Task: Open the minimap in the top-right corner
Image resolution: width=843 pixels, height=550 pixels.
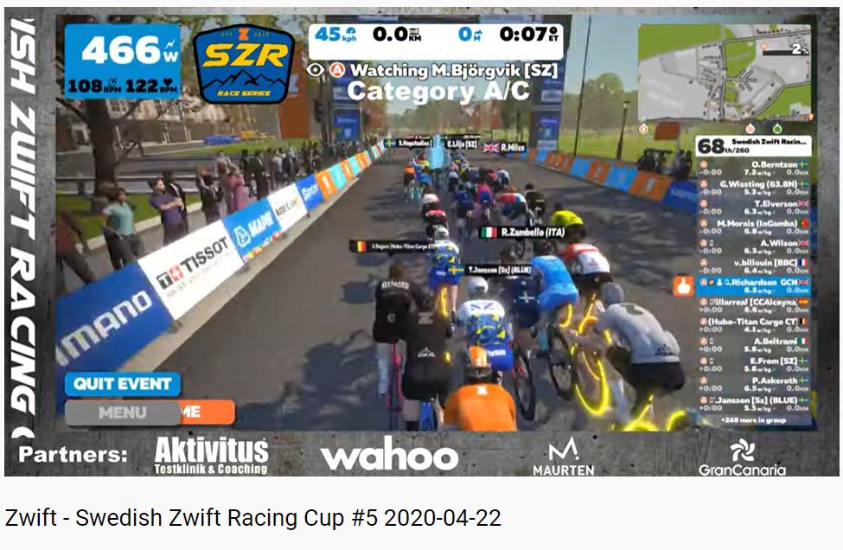Action: [725, 73]
